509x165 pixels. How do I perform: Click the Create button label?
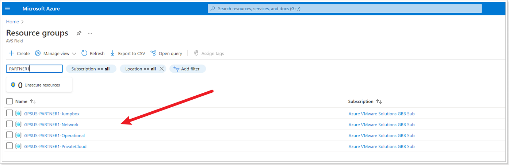[23, 54]
